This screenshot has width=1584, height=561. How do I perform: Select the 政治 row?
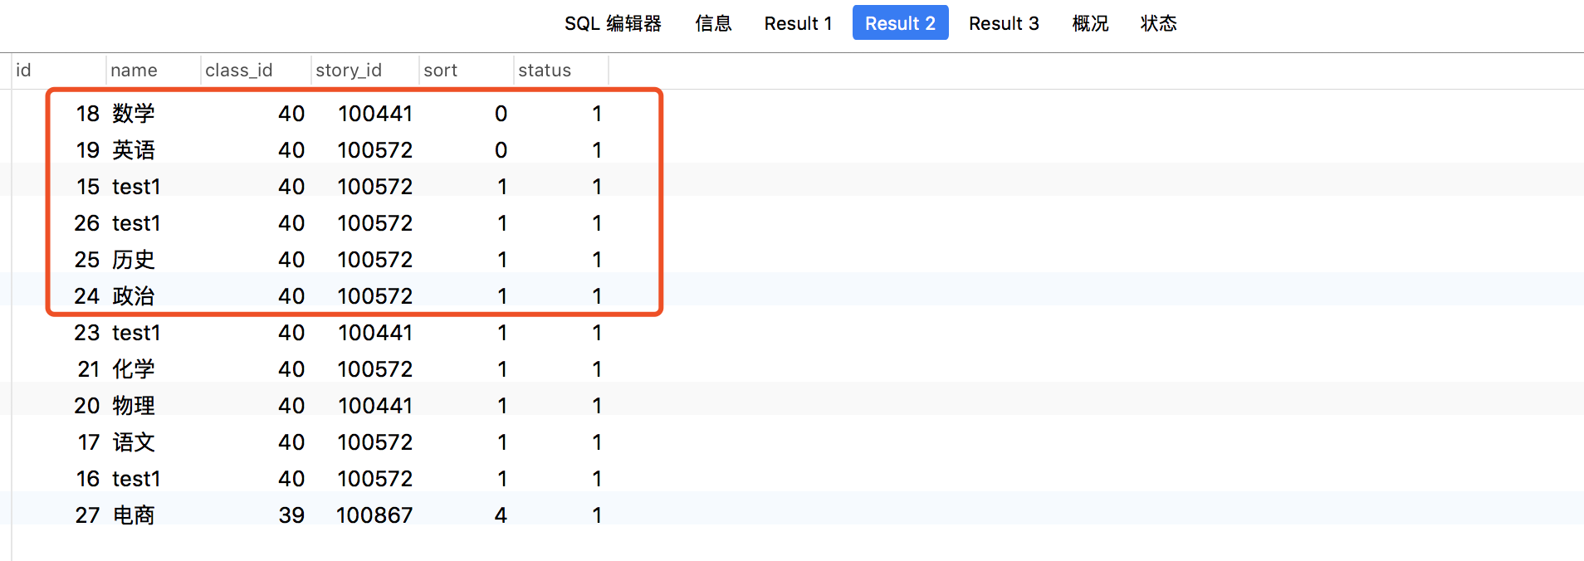pyautogui.click(x=133, y=296)
